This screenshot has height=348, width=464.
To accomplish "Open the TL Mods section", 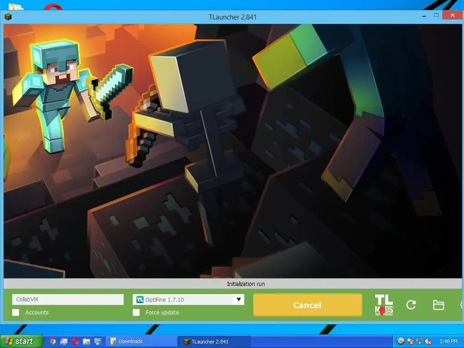I will click(x=384, y=305).
